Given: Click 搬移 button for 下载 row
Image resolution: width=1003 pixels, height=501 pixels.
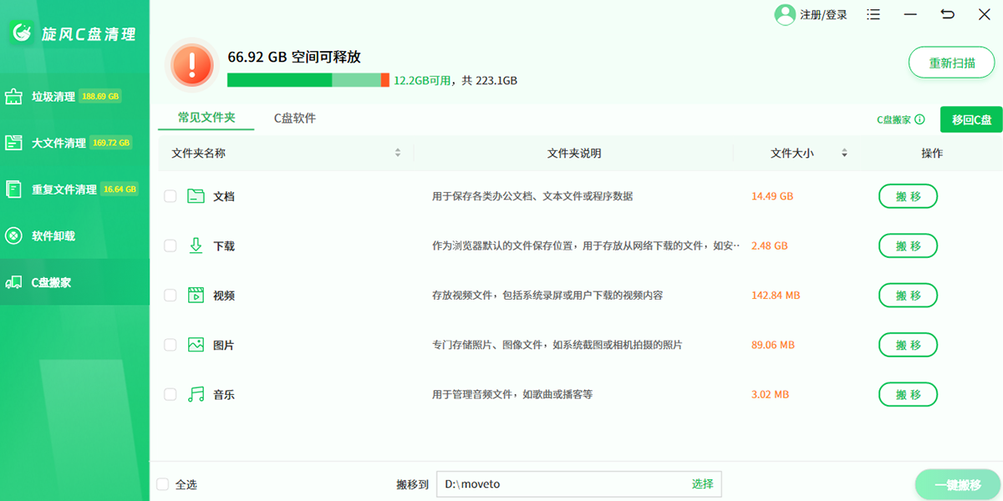Looking at the screenshot, I should (x=908, y=245).
